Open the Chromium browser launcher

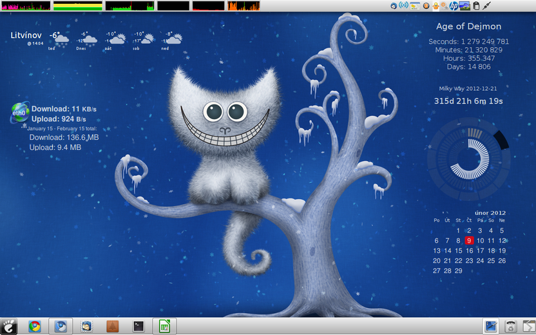point(61,327)
